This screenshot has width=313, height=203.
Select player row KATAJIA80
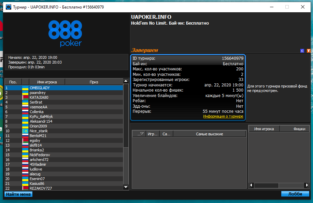coord(64,97)
